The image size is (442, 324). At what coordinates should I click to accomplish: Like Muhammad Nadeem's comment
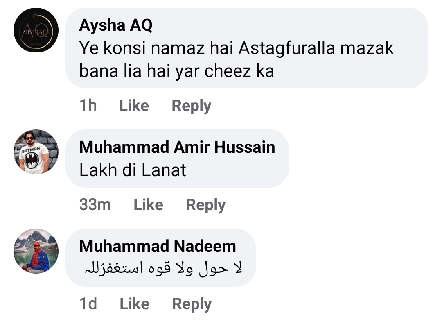pyautogui.click(x=135, y=304)
